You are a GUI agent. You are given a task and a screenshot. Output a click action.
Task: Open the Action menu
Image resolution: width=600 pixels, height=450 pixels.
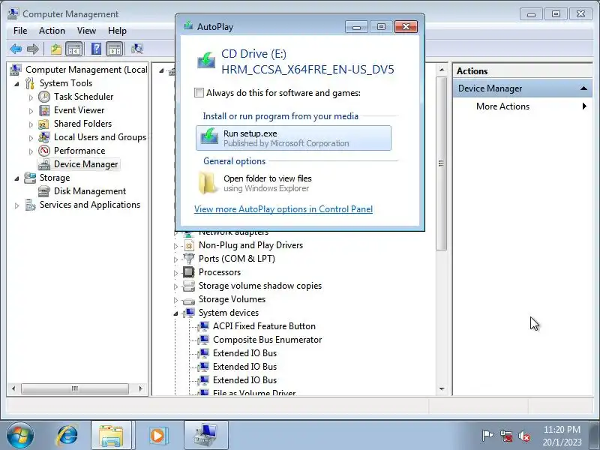point(52,31)
